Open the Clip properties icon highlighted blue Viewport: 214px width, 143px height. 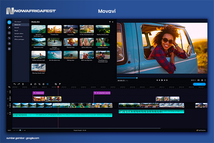point(48,84)
